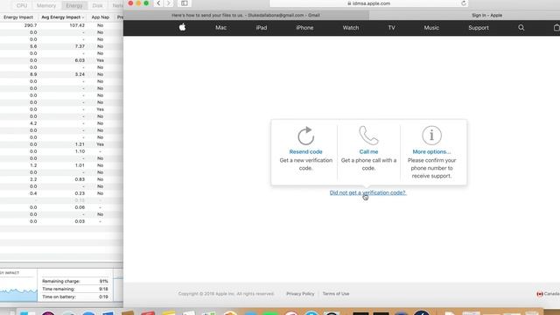Open the shopping bag icon in Apple nav bar
560x315 pixels.
tap(556, 27)
